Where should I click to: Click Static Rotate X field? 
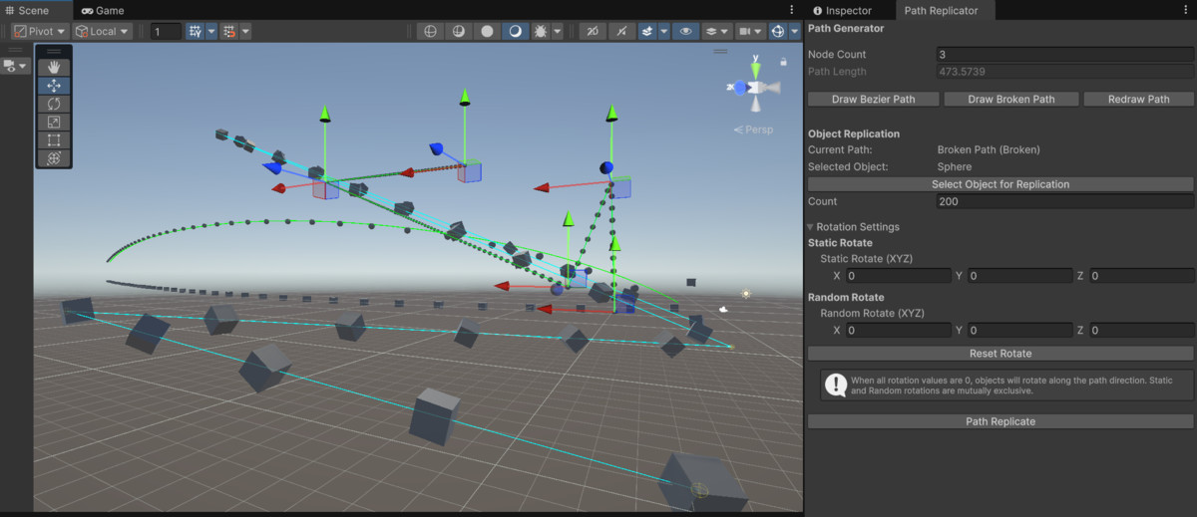[898, 276]
